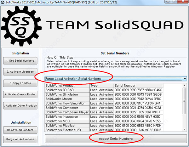Viewport: 189px width, 147px height.
Task: Click the SSQ gear logo
Action: click(21, 26)
